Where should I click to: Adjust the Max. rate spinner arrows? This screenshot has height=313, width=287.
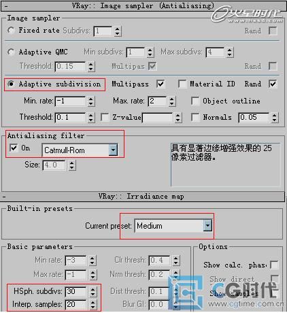pyautogui.click(x=172, y=101)
